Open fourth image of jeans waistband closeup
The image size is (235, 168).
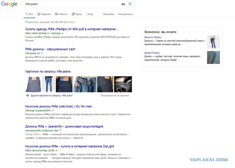85,84
